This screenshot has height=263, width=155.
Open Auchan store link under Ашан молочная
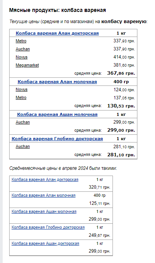tap(23, 122)
